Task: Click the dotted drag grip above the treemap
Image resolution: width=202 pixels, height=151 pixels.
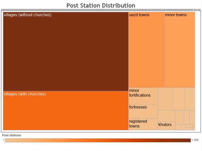Action: (x=100, y=10)
